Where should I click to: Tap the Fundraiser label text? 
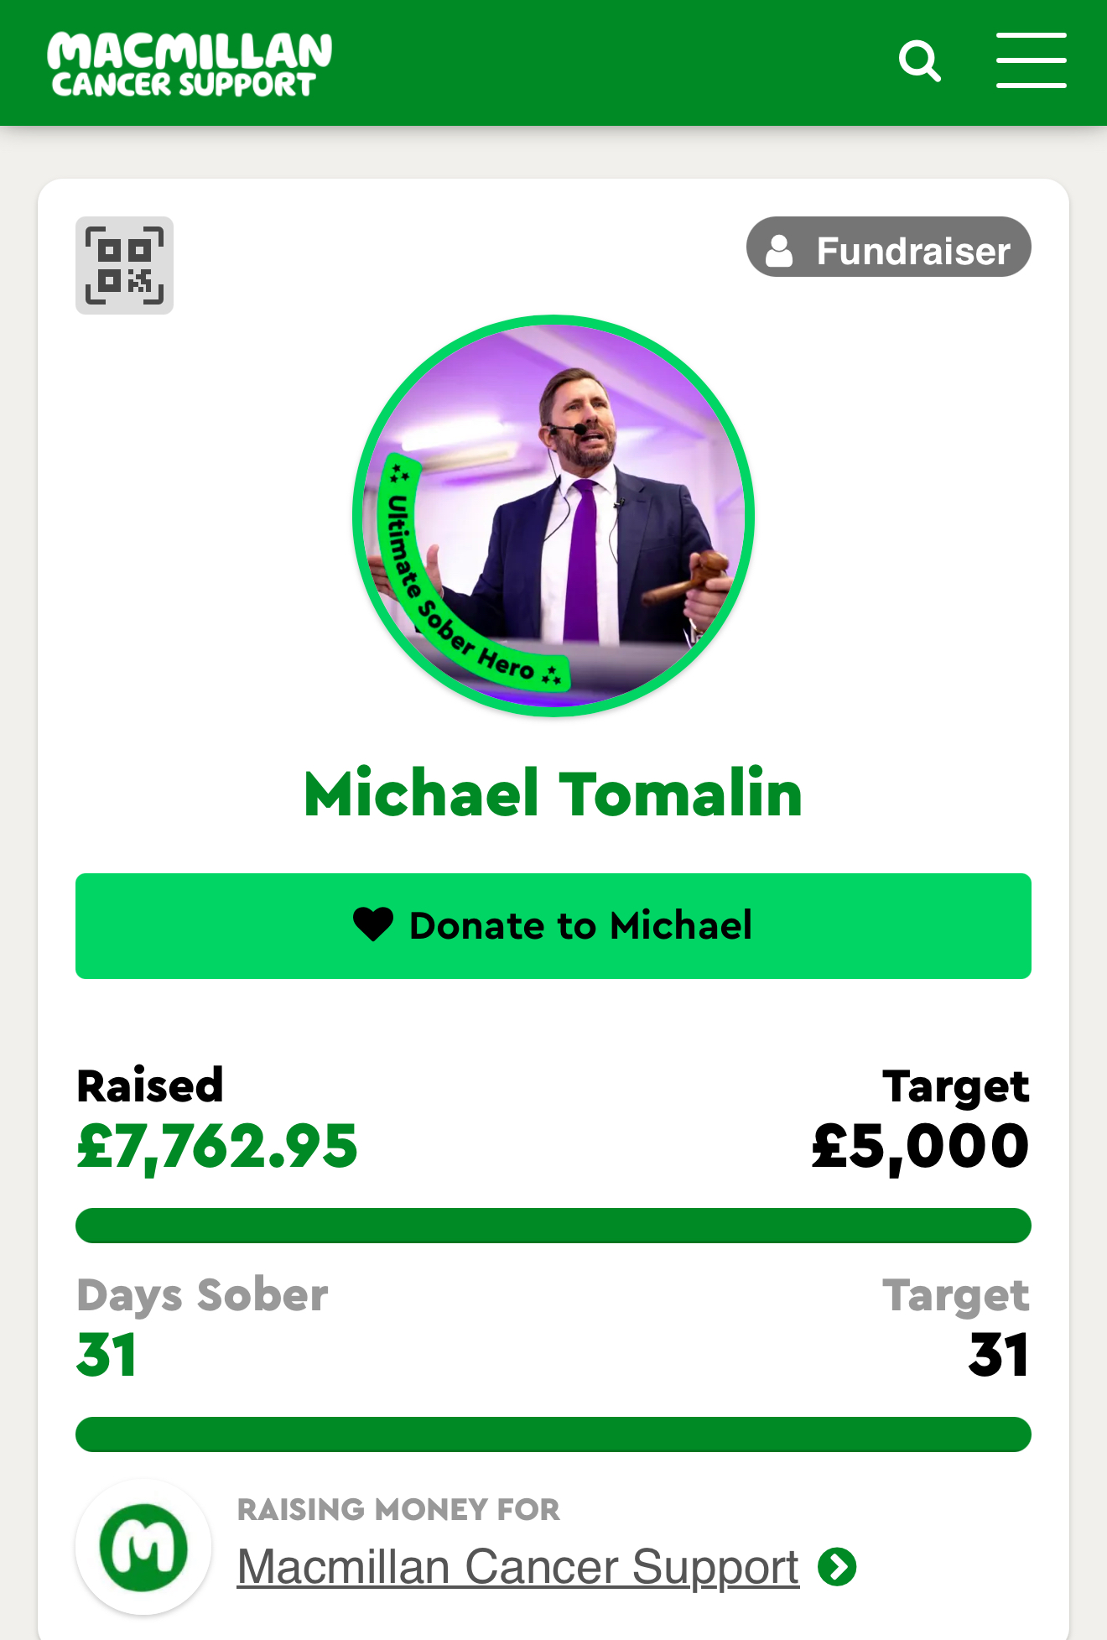point(912,251)
